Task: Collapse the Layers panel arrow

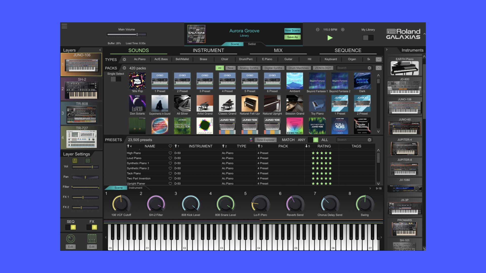Action: (x=100, y=50)
